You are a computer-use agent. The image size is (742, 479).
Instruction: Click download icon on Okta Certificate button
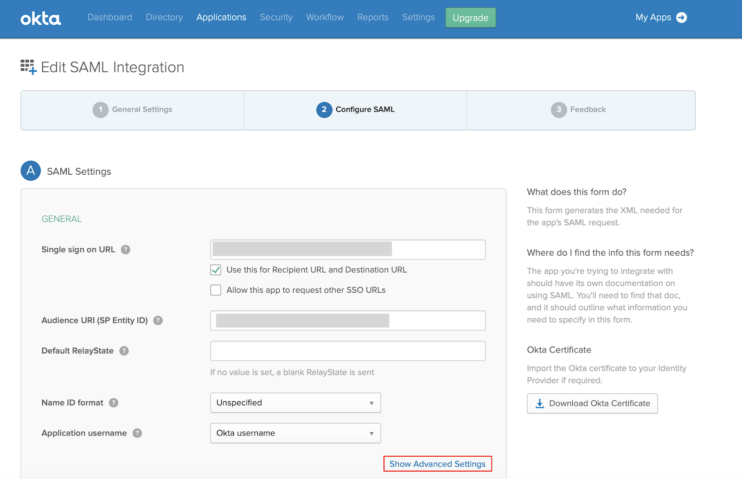pos(539,403)
